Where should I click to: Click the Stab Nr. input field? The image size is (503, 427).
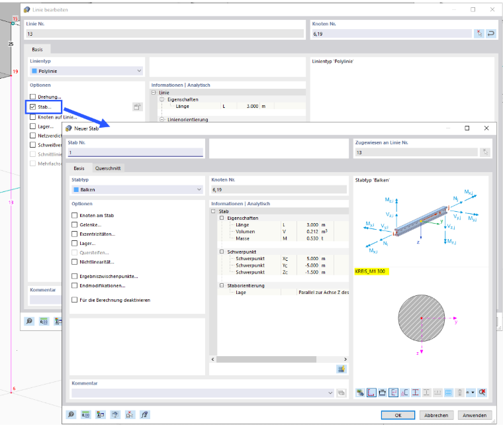(135, 152)
